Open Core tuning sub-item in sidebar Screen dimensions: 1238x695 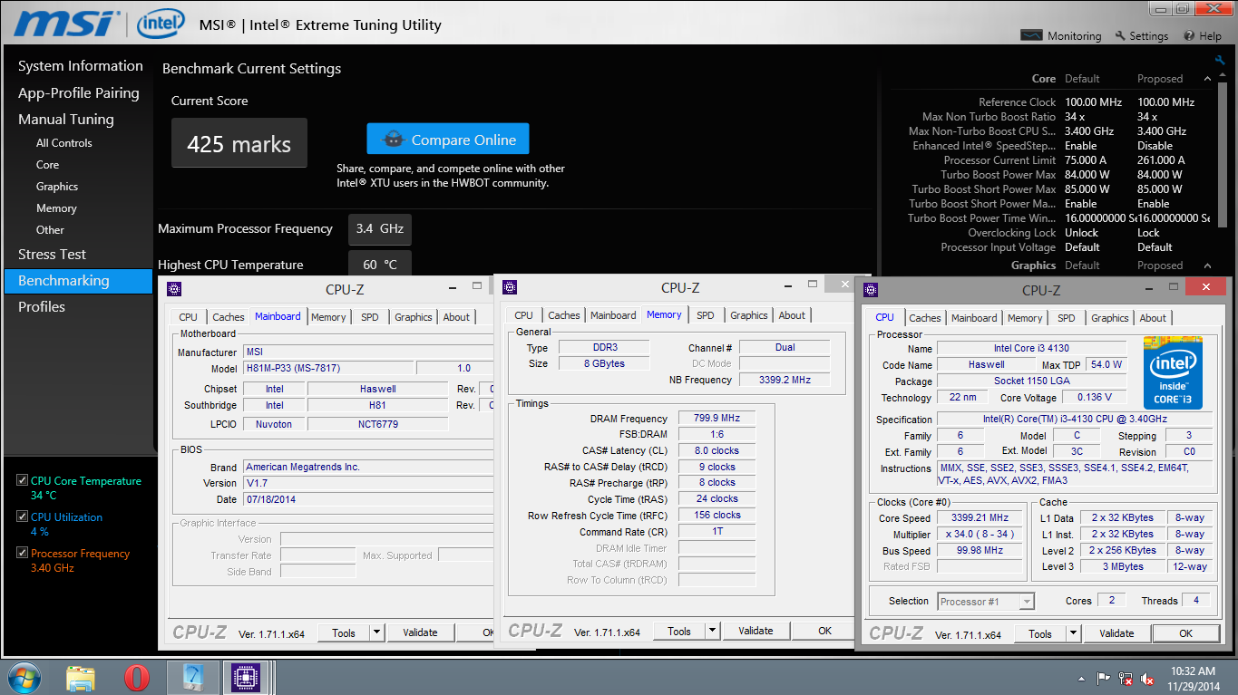[47, 165]
